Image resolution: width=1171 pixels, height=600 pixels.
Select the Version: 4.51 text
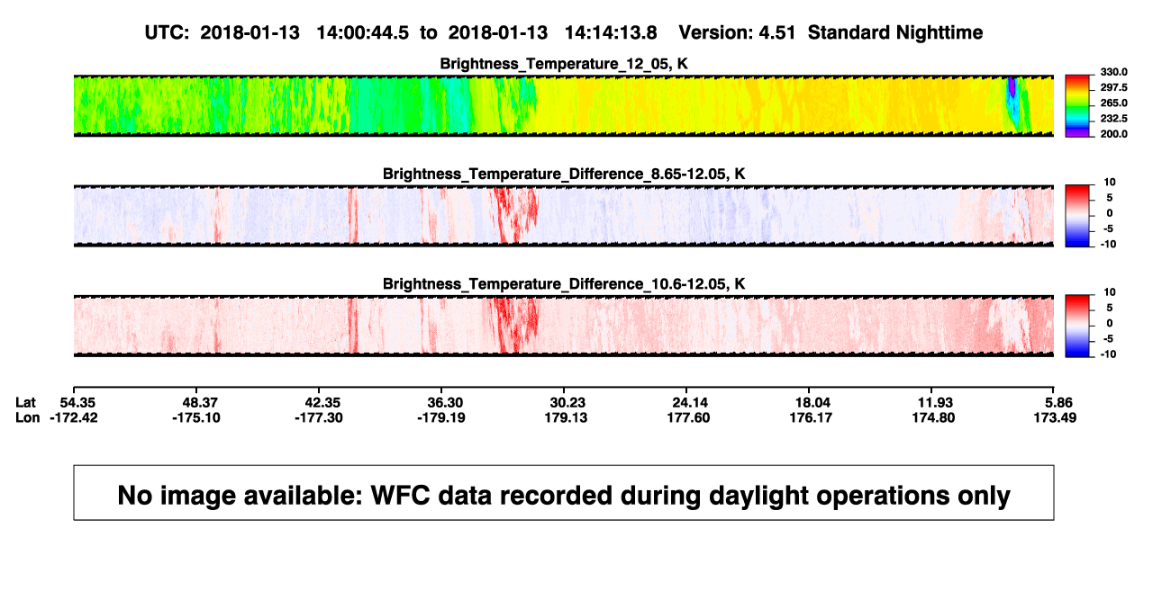click(x=739, y=32)
